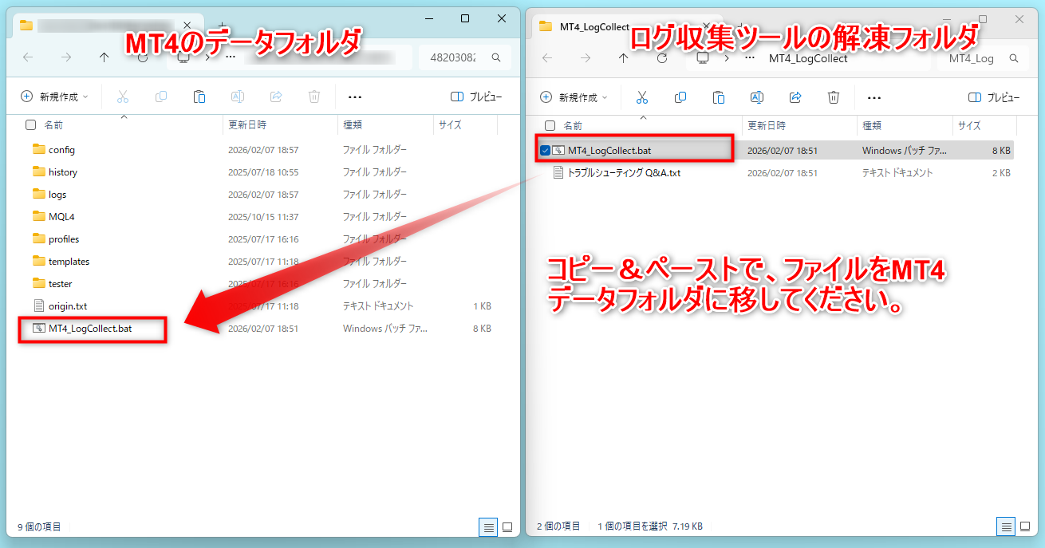Click the Delete trash icon in right window

834,97
